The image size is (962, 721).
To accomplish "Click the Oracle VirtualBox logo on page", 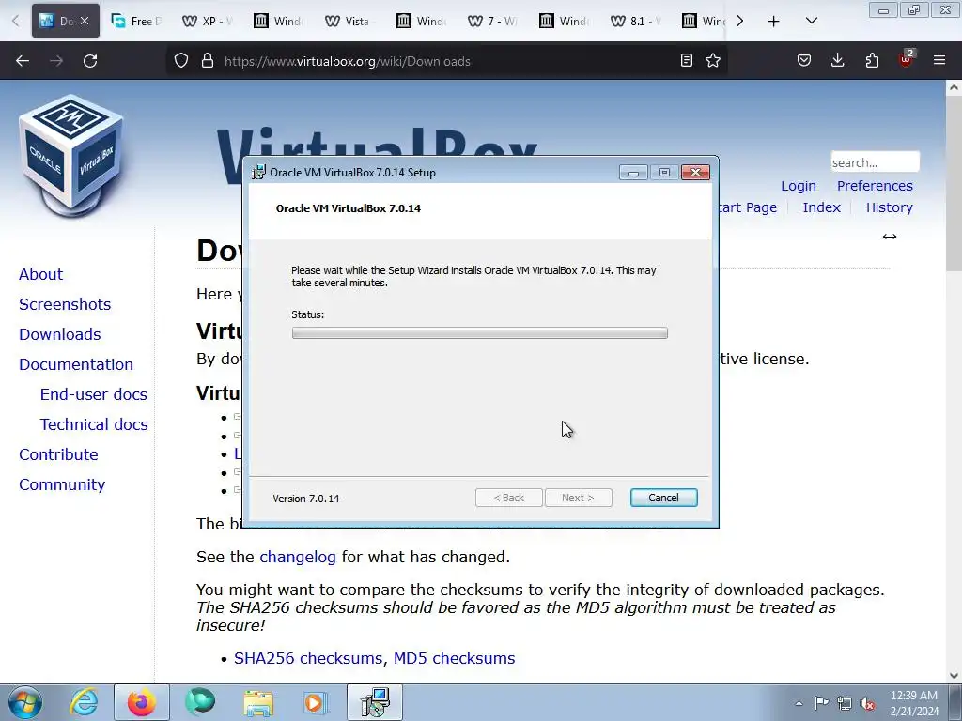I will (71, 156).
